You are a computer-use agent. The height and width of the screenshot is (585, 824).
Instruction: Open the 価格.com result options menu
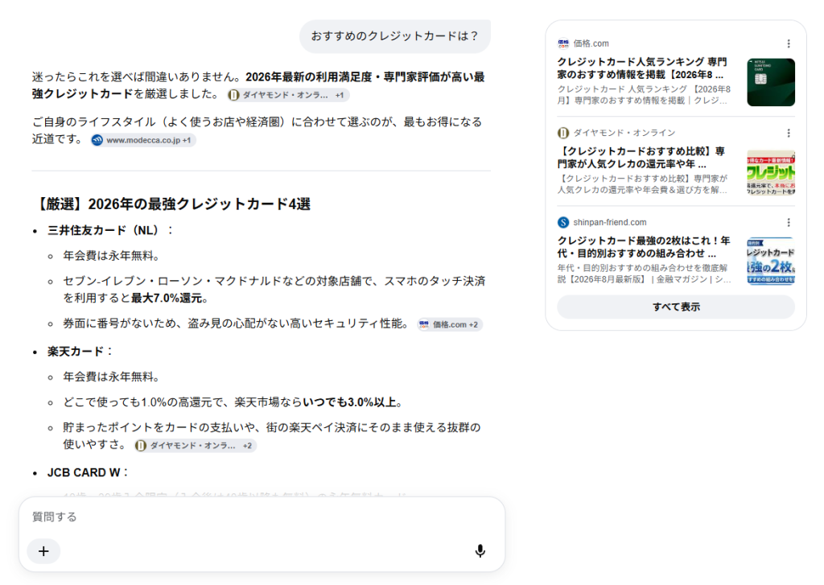pyautogui.click(x=789, y=43)
